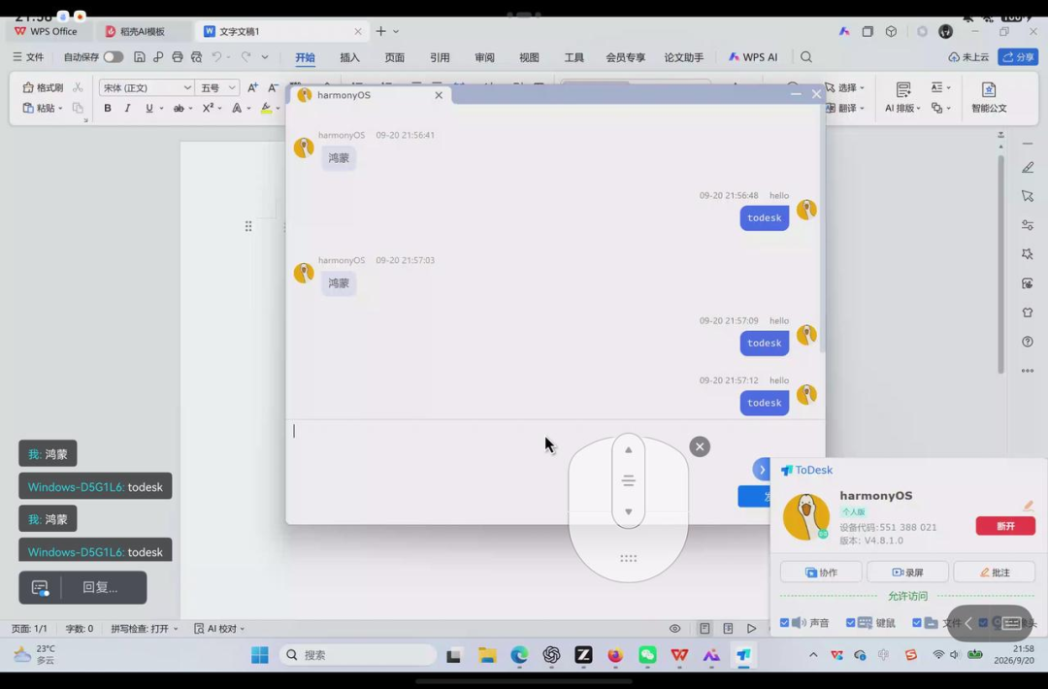1048x689 pixels.
Task: Open the search magnifier in WPS menu bar
Action: click(806, 57)
